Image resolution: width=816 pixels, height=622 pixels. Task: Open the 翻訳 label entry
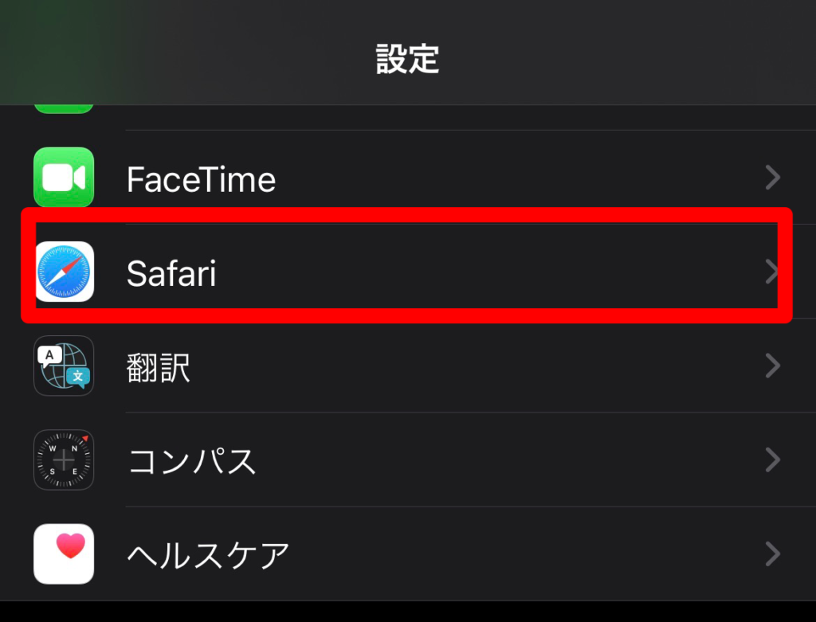159,368
